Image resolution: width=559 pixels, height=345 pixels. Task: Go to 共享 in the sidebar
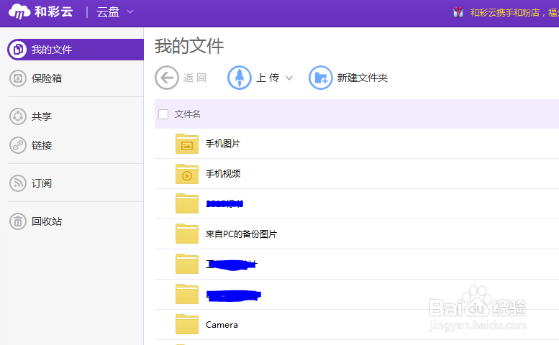pyautogui.click(x=41, y=116)
